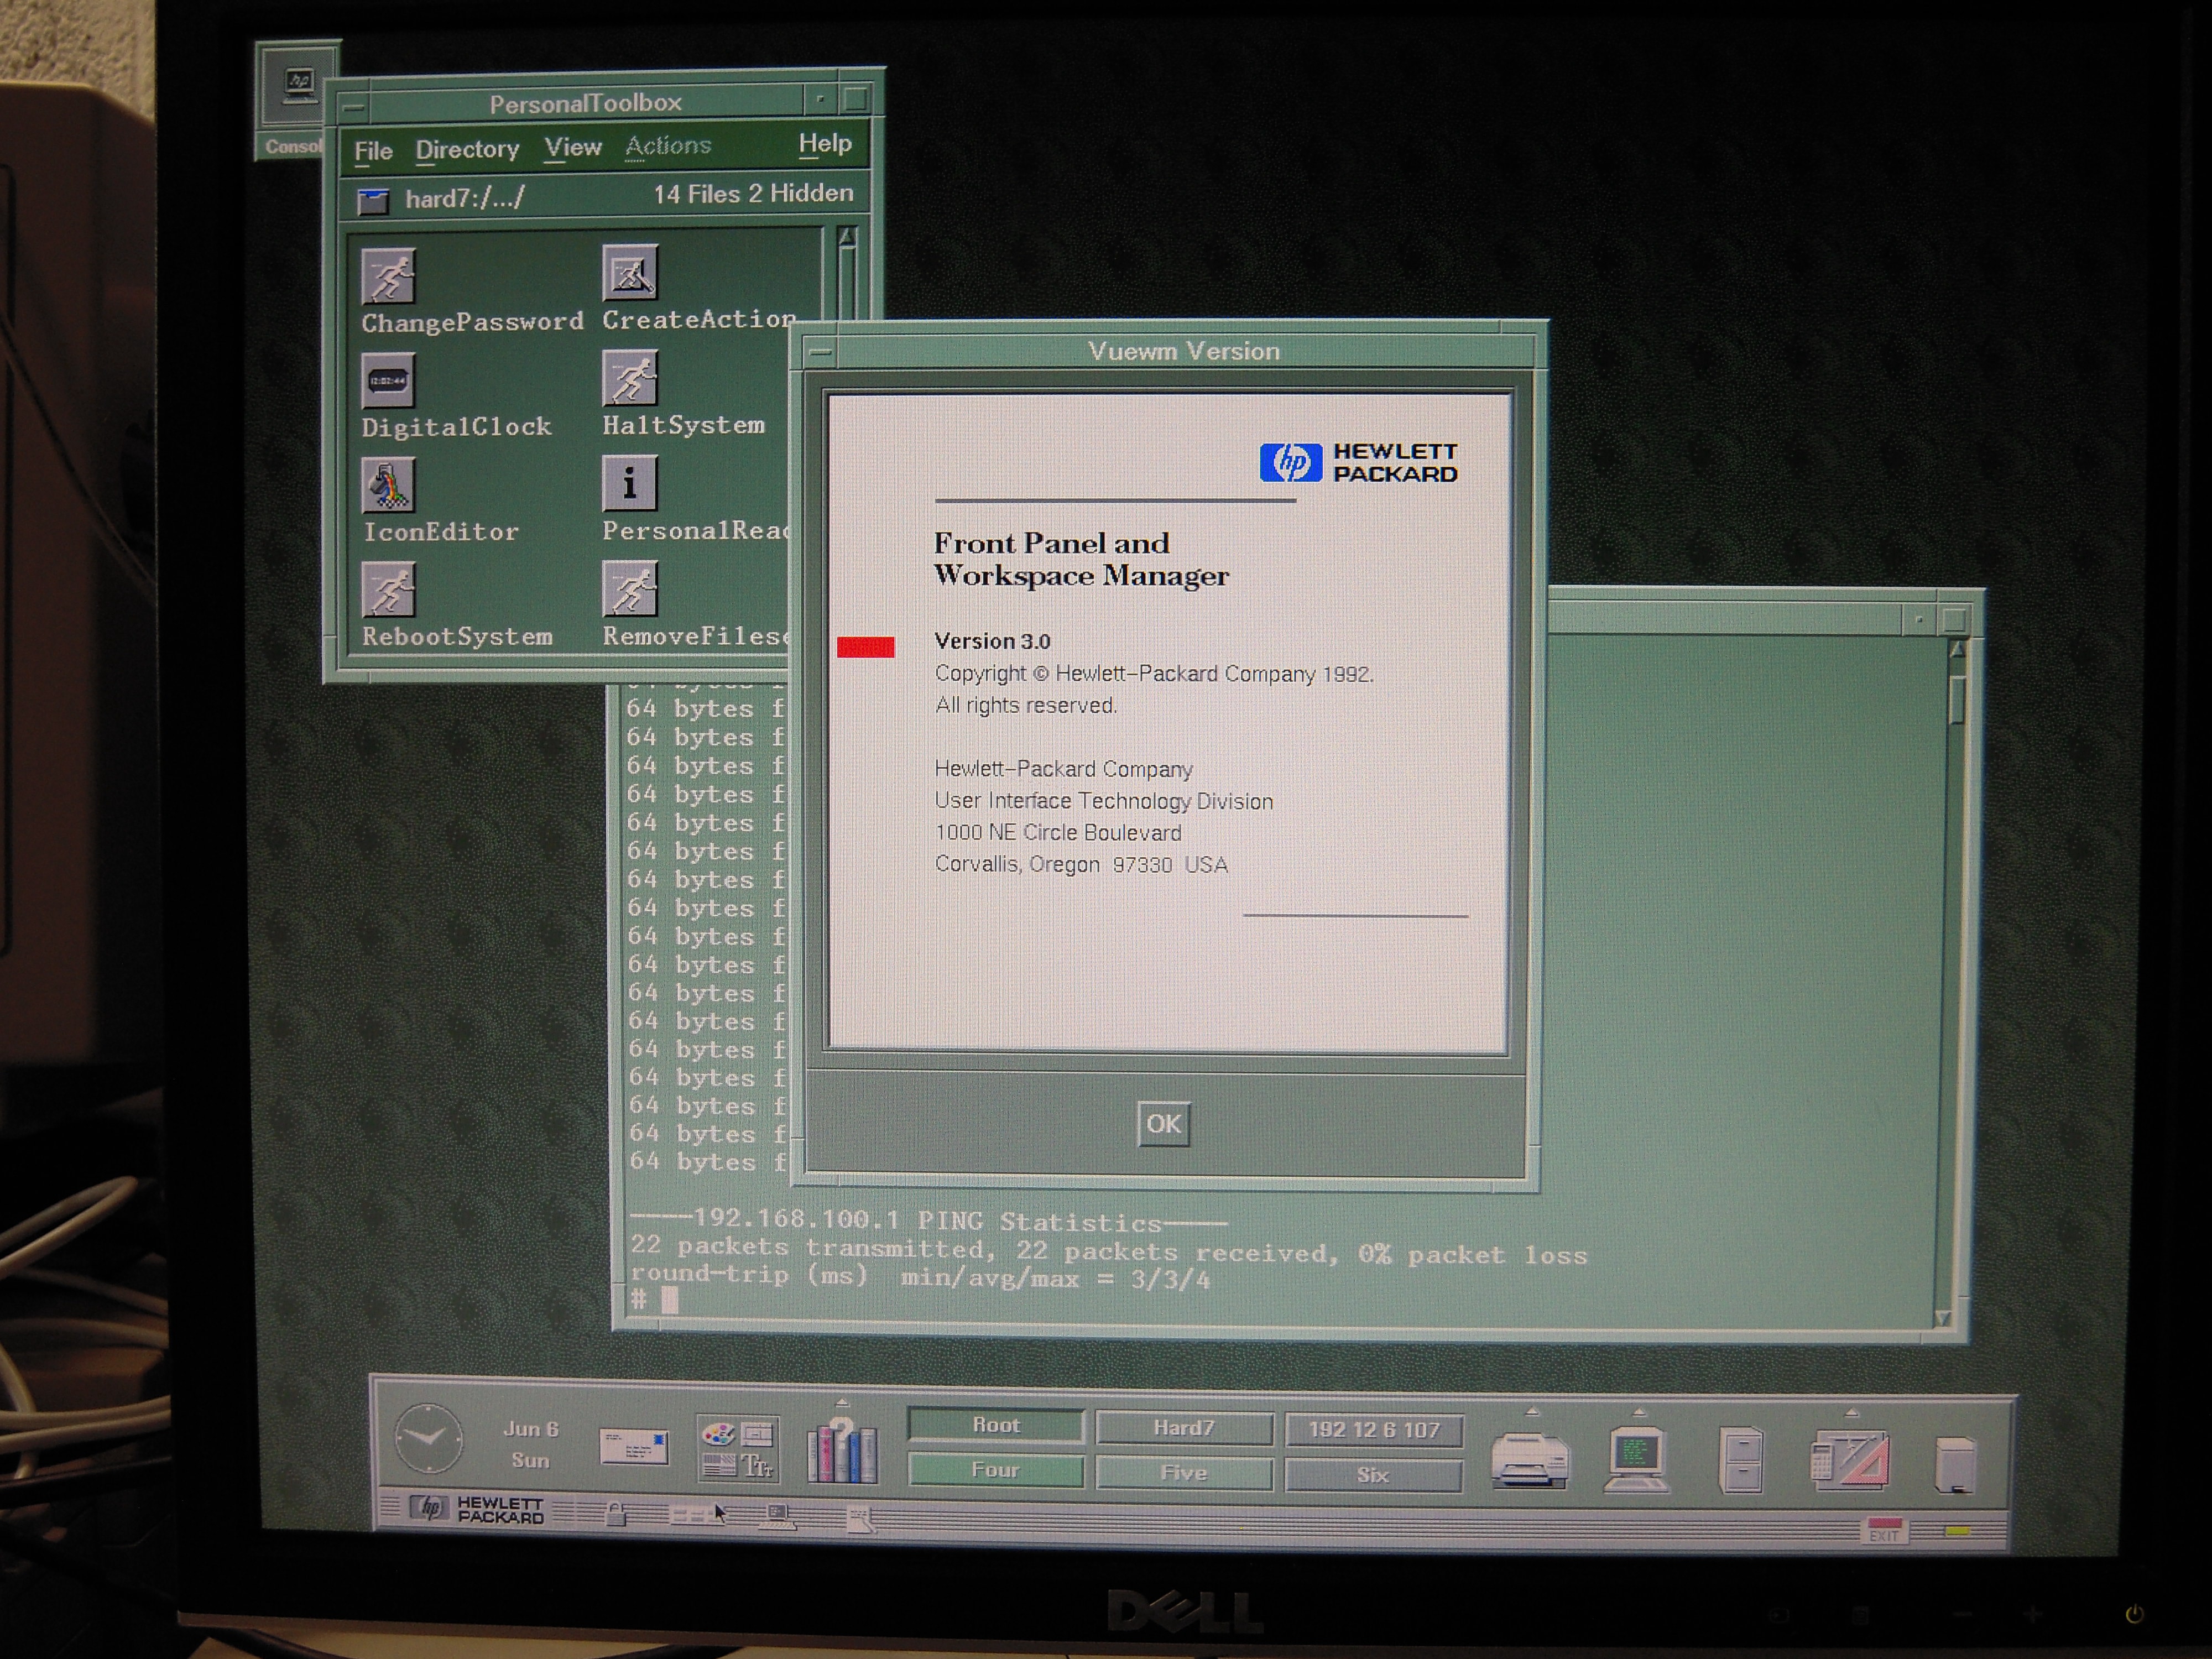Click OK in Vuewm Version dialog

coord(1163,1124)
